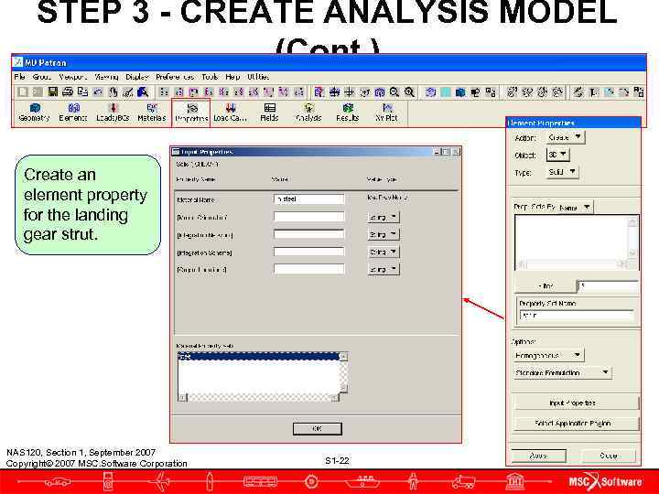Click the Filter button
Image resolution: width=659 pixels, height=494 pixels.
coord(546,286)
